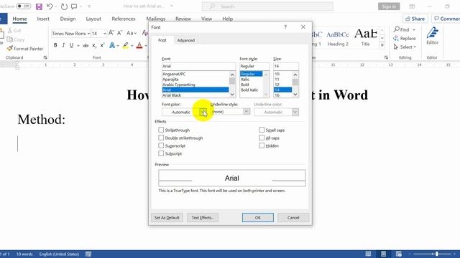Open the Find dropdown arrow
460x258 pixels.
pos(414,29)
